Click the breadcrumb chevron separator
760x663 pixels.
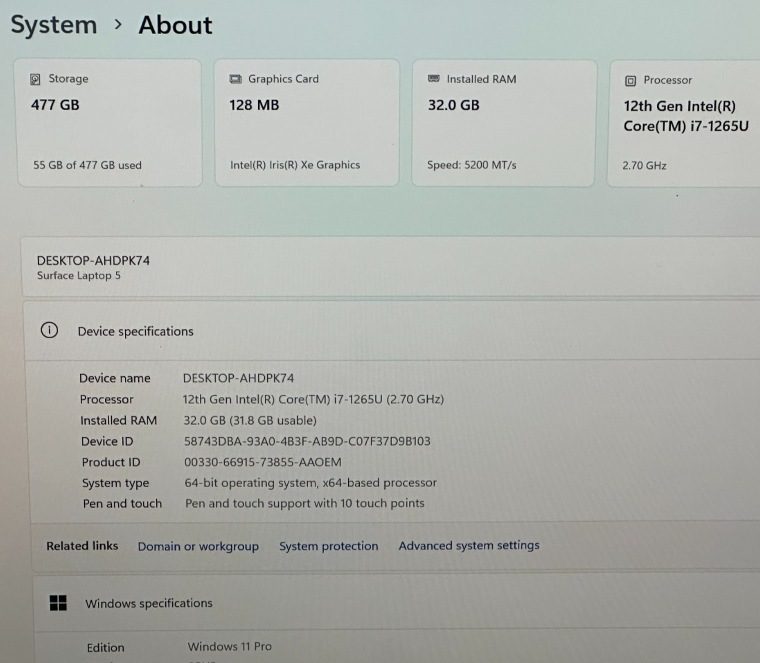(118, 25)
